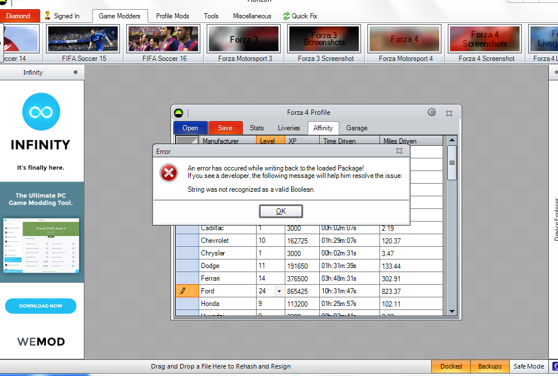Image resolution: width=558 pixels, height=376 pixels.
Task: Switch to Profile Mods tab
Action: click(x=173, y=16)
